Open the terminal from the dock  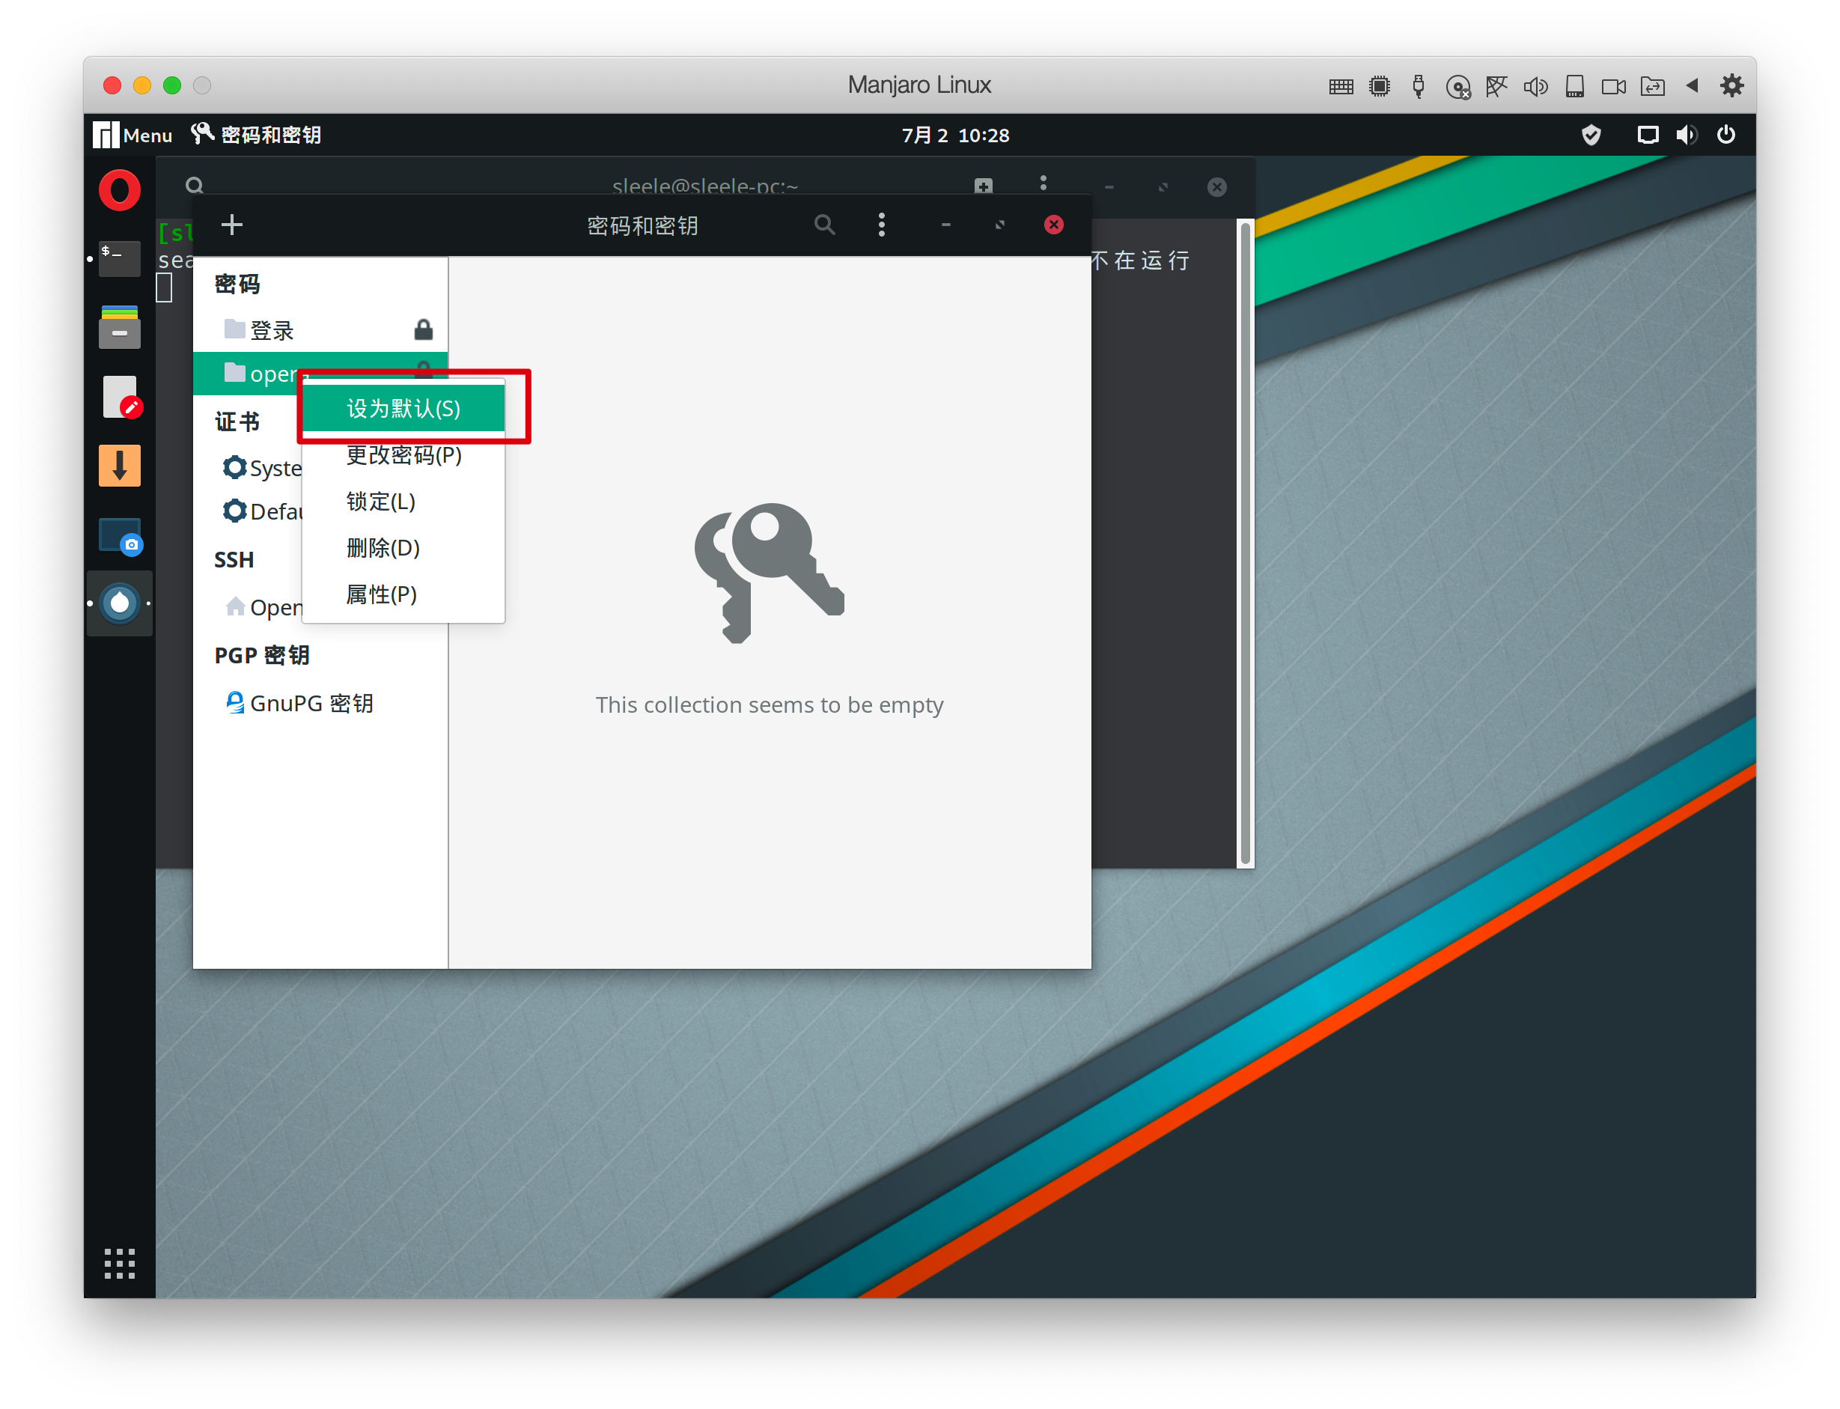[120, 258]
